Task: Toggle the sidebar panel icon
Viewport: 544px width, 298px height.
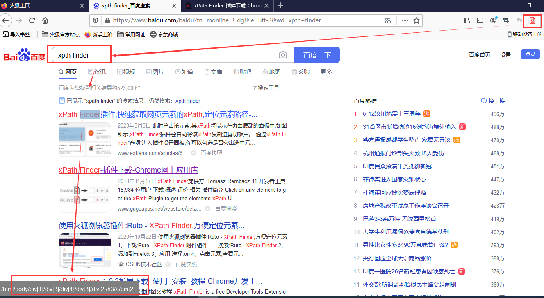Action: (480, 20)
